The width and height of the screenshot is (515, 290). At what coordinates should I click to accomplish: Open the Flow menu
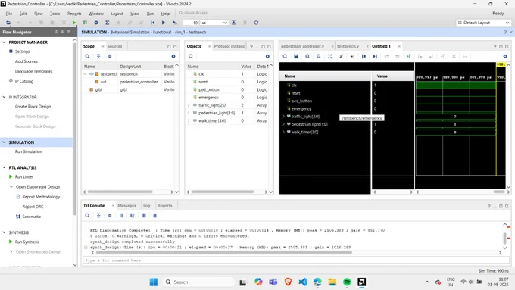[39, 14]
